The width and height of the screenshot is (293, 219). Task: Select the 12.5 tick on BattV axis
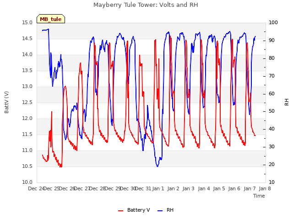pos(27,103)
